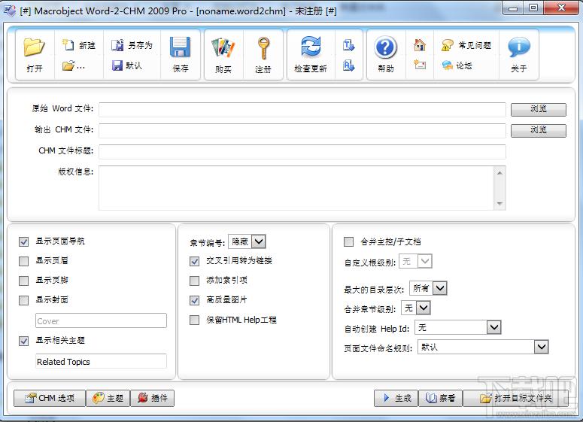Enable 显示封面 checkbox
The height and width of the screenshot is (422, 583).
[x=24, y=300]
